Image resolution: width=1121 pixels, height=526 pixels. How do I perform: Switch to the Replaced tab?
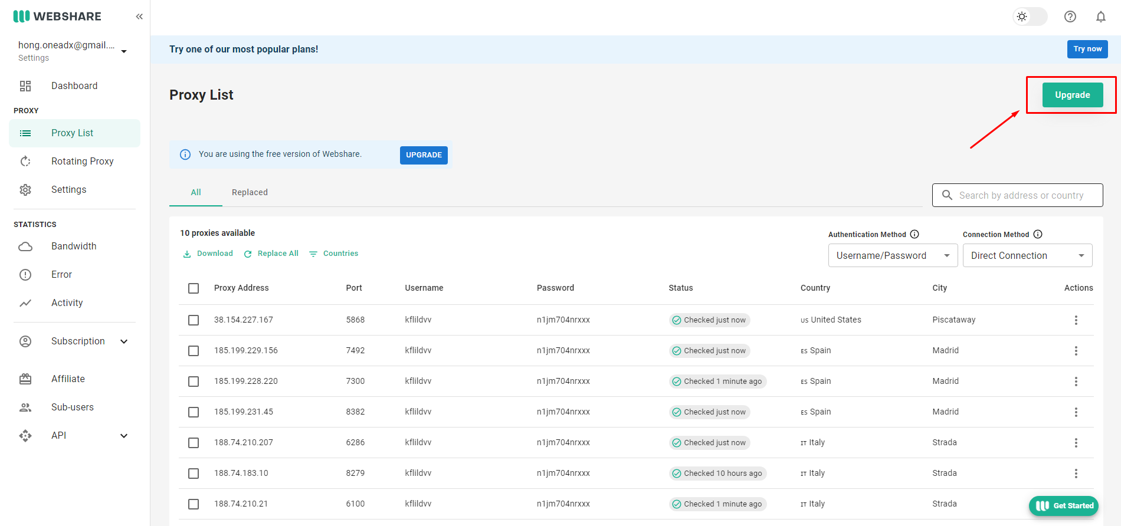point(250,192)
